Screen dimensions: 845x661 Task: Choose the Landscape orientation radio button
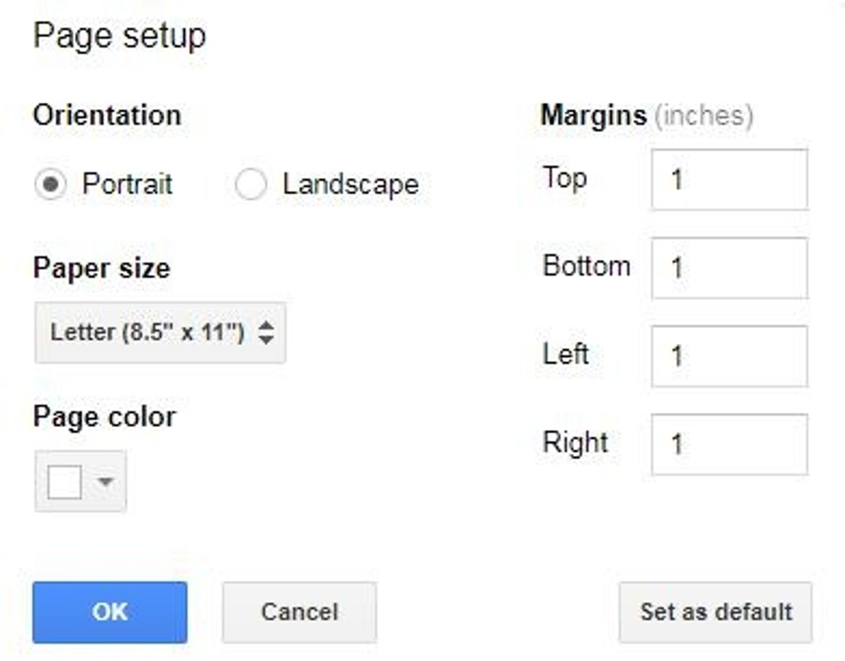pyautogui.click(x=251, y=184)
